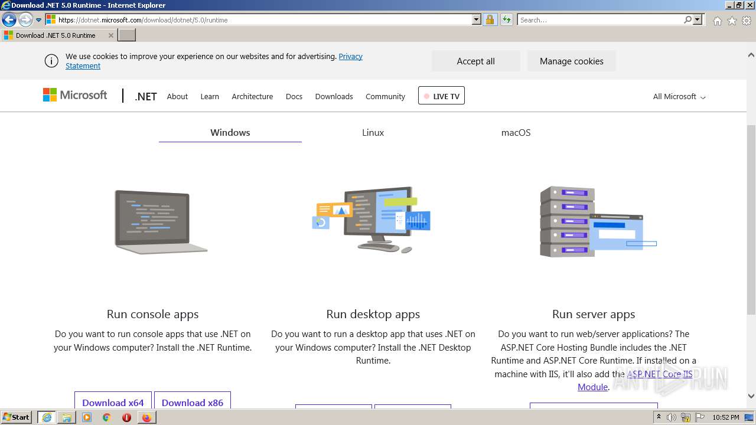Expand the All Microsoft dropdown
This screenshot has height=425, width=756.
[679, 96]
